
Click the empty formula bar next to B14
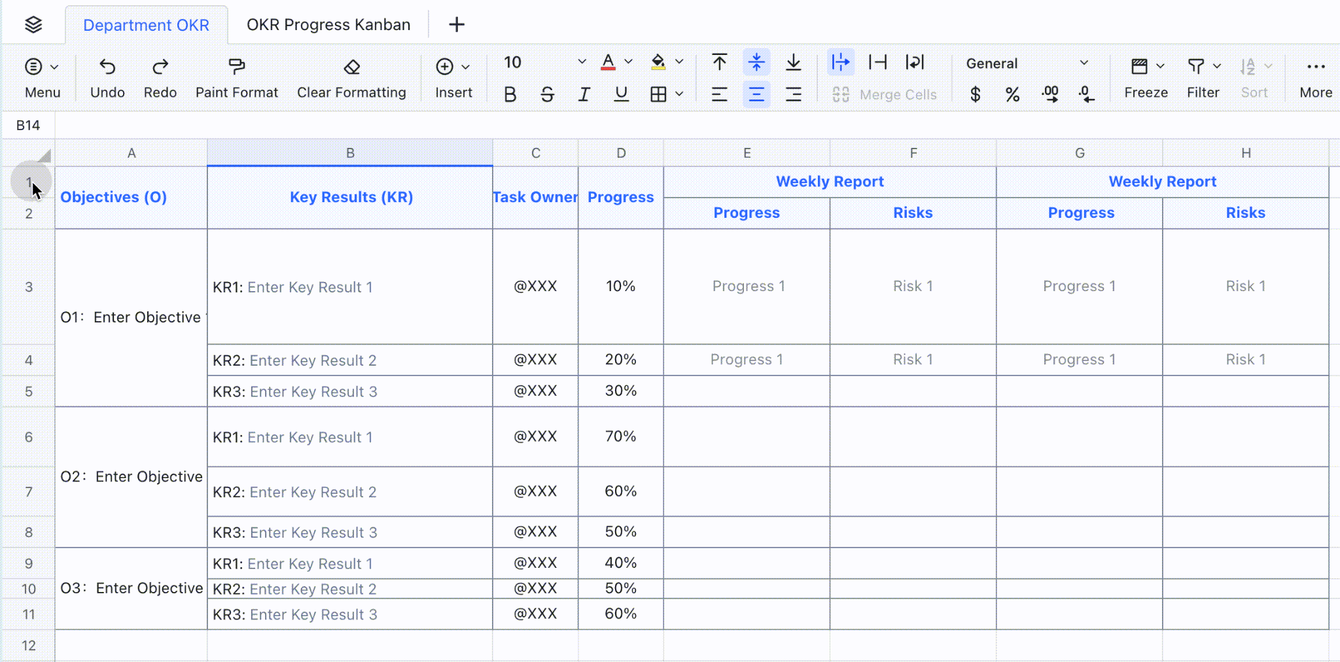697,126
